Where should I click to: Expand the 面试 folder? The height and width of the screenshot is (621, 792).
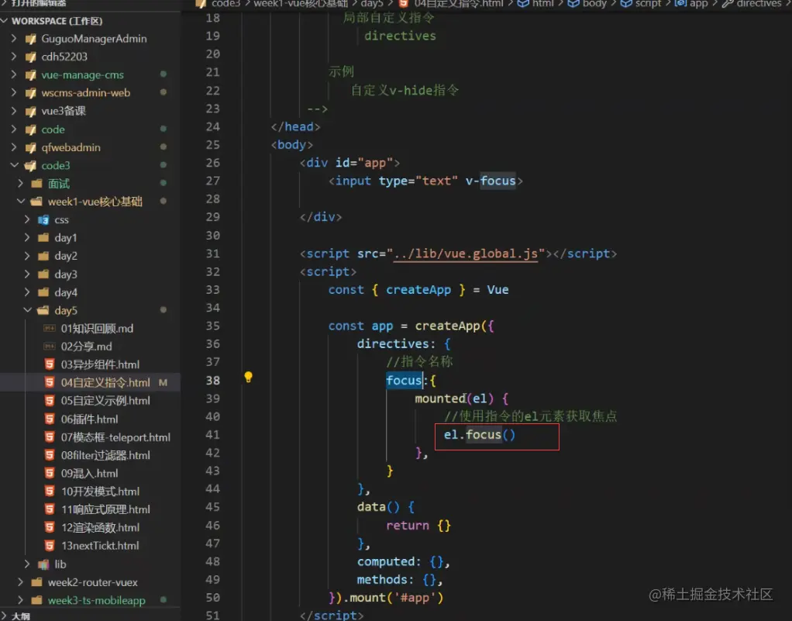point(21,184)
